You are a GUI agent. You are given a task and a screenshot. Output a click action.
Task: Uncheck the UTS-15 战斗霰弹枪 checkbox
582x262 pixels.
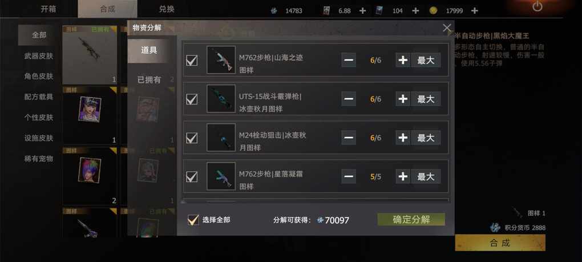tap(192, 99)
